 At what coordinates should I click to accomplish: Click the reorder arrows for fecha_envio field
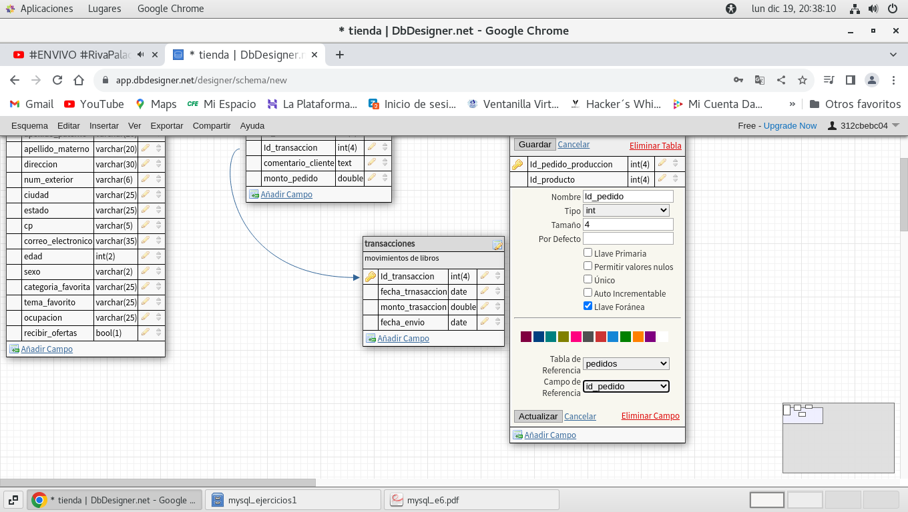(x=497, y=323)
